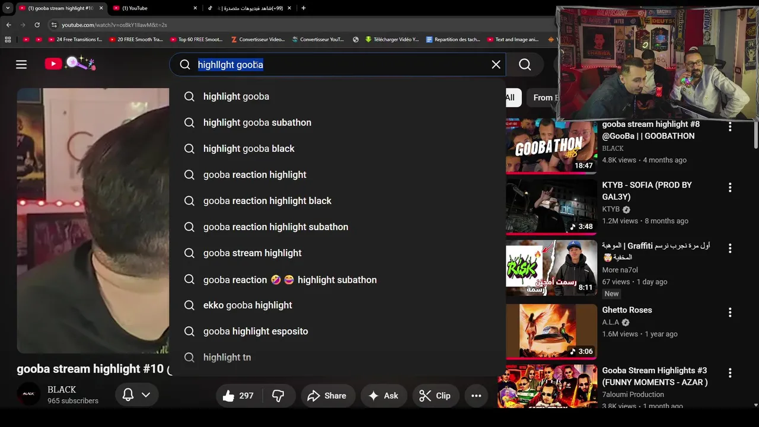Choose suggestion 'gooba stream highlight'
Image resolution: width=759 pixels, height=427 pixels.
pyautogui.click(x=337, y=253)
